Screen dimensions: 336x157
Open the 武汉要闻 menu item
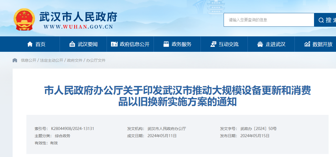pyautogui.click(x=88, y=44)
